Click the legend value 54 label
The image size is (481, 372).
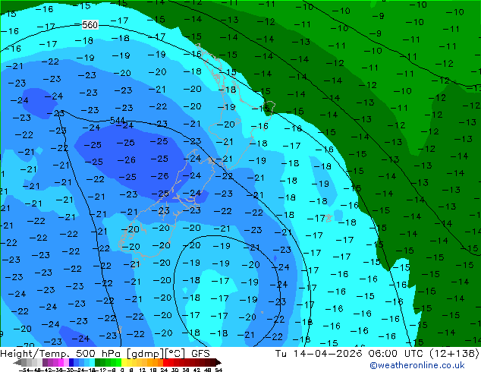[x=218, y=370]
